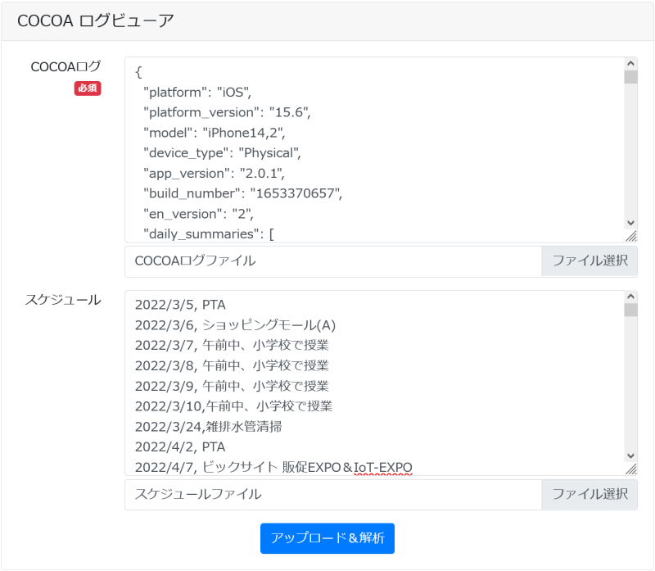Click the スケジュールファイル file field

333,495
